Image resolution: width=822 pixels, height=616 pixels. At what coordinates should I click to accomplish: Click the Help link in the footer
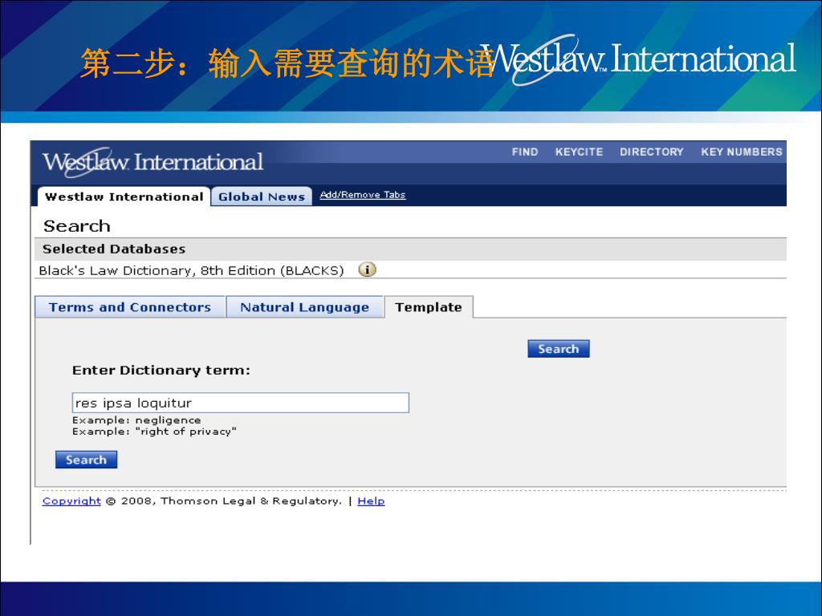(371, 501)
